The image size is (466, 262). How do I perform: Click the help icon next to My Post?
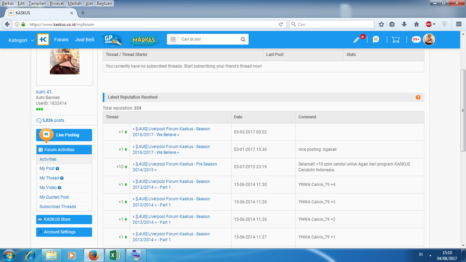[58, 168]
